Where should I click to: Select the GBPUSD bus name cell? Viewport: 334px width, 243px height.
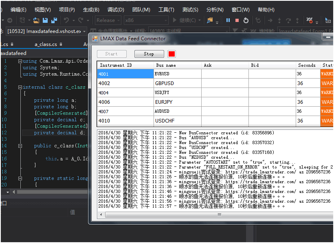pos(178,83)
